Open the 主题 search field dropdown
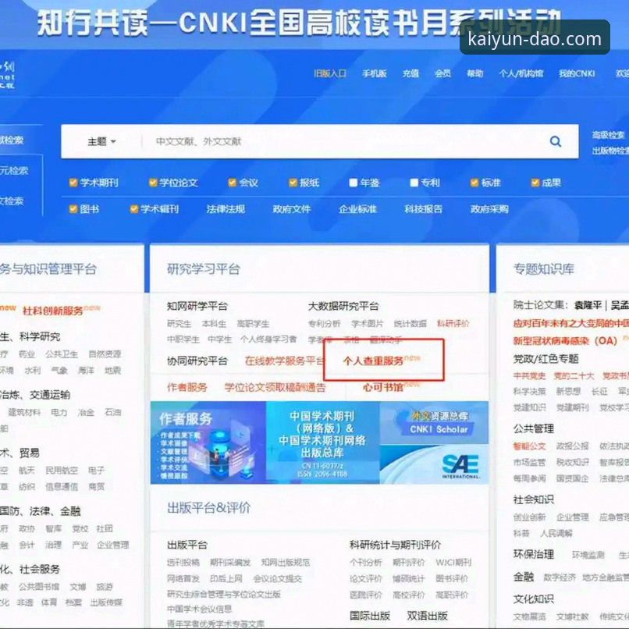629x629 pixels. [102, 141]
